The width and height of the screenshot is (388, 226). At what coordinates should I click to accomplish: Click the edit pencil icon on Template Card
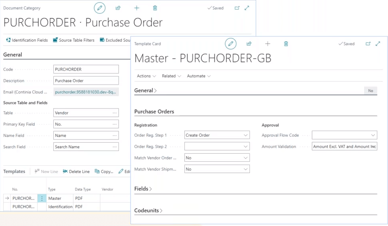click(x=230, y=44)
